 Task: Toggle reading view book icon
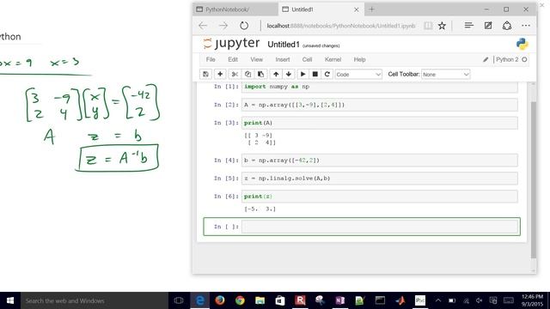point(428,26)
